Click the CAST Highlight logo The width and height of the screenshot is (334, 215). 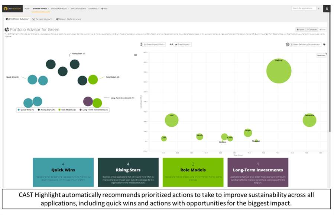(13, 9)
